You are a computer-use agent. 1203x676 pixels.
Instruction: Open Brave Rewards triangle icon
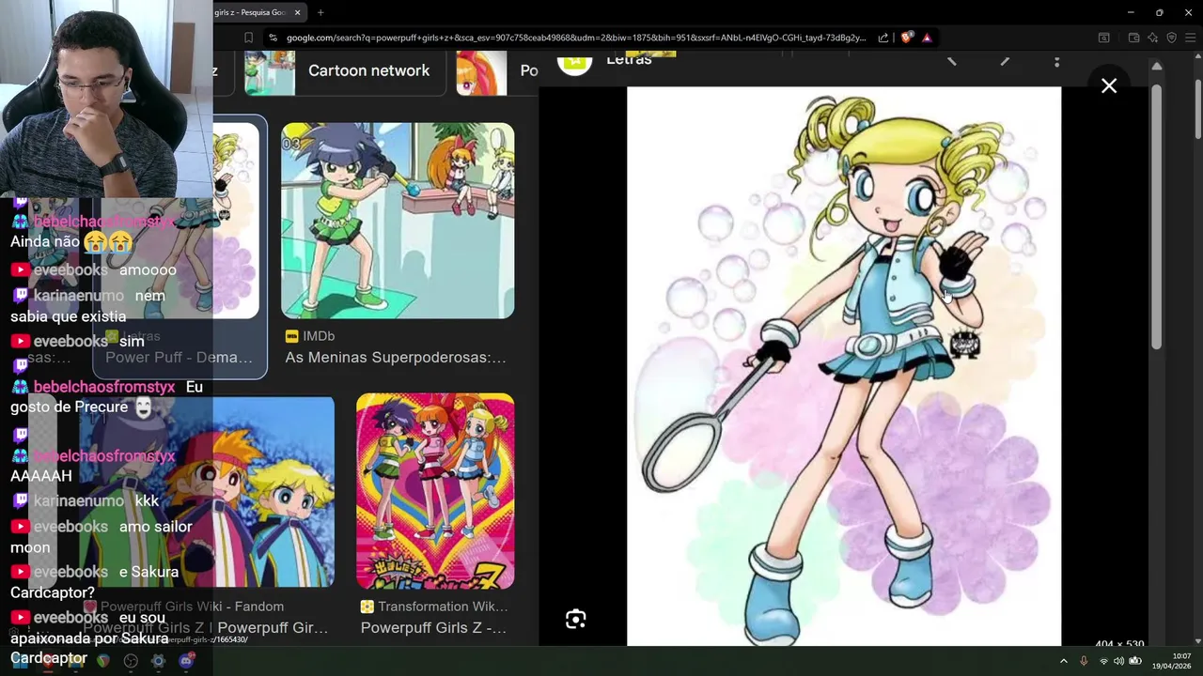[x=927, y=38]
